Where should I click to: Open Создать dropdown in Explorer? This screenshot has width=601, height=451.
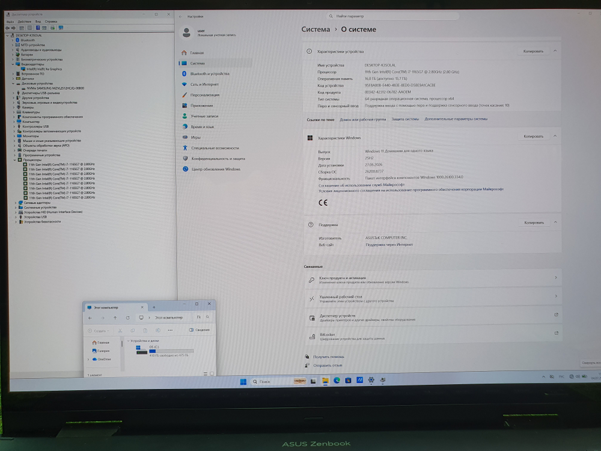99,331
